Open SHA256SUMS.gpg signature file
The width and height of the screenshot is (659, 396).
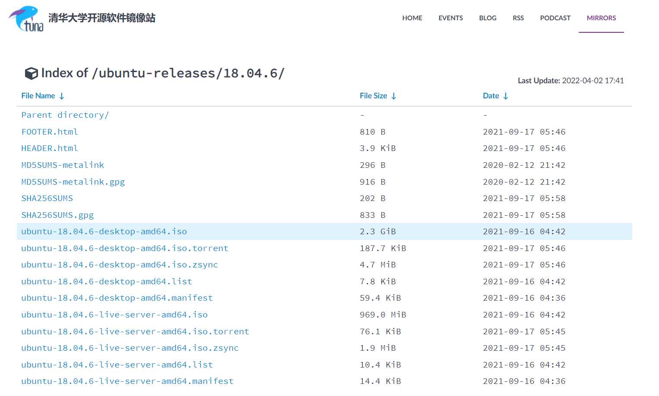click(x=57, y=215)
